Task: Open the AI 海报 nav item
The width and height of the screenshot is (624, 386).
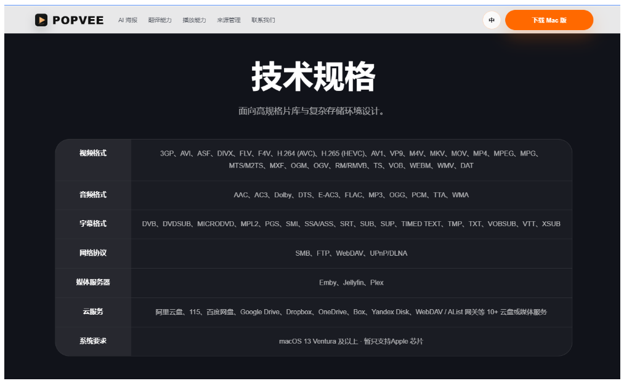Action: click(x=128, y=20)
